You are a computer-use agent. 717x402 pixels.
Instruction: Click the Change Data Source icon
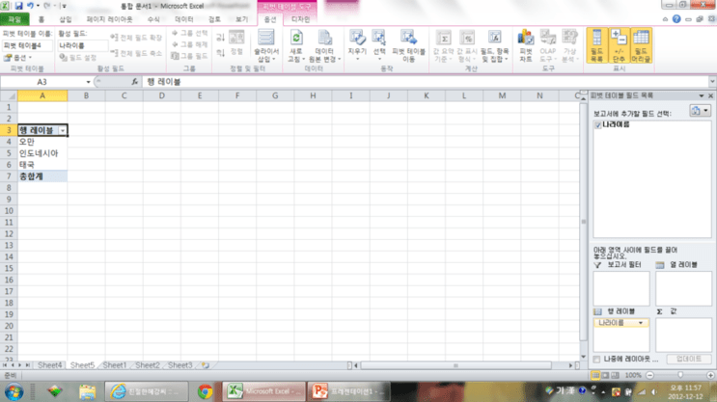tap(324, 38)
